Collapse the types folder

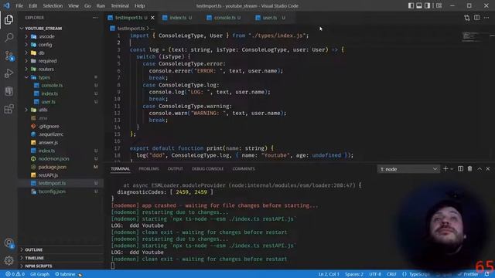coord(44,77)
